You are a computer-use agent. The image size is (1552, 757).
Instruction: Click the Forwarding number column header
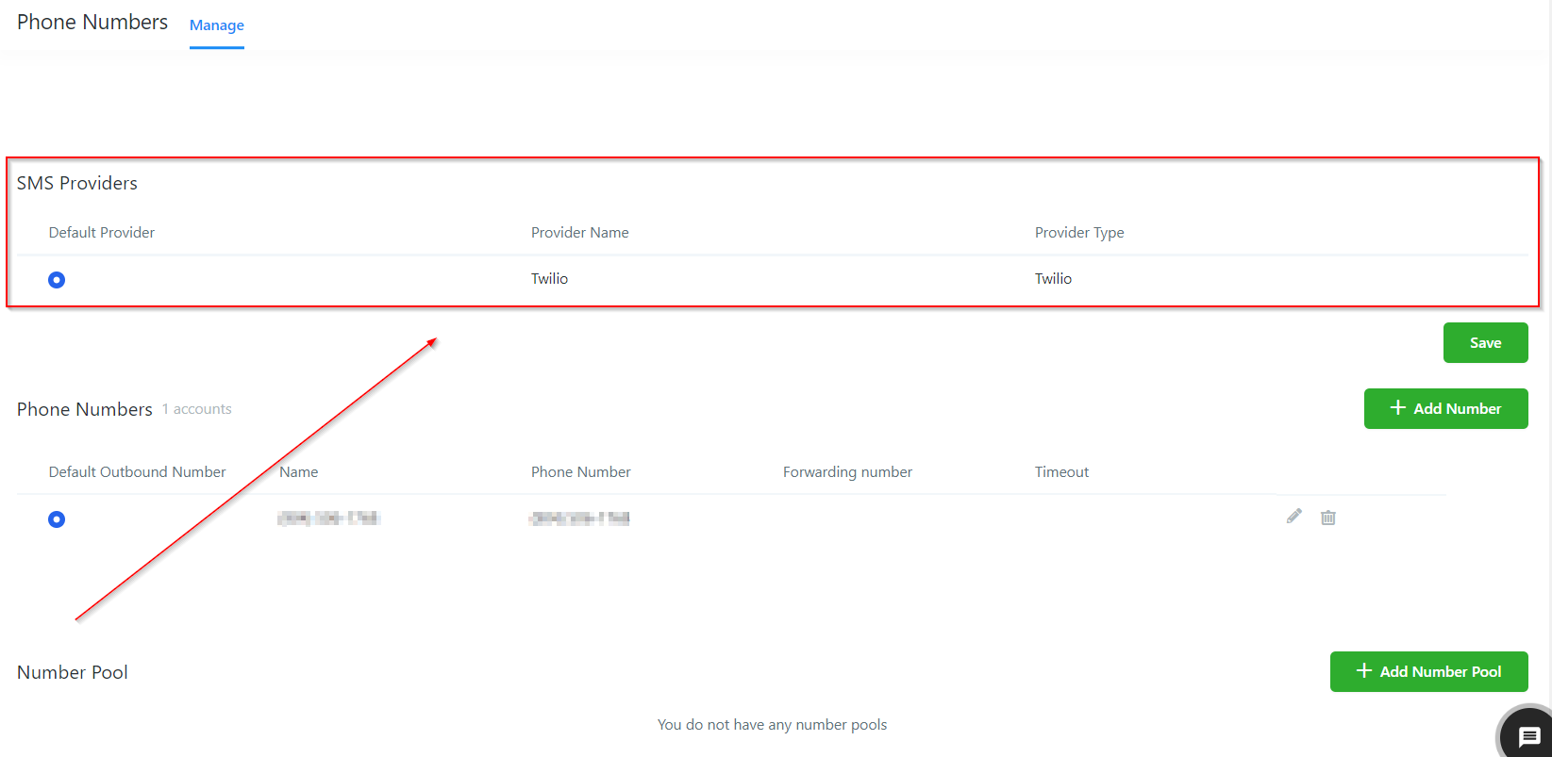(x=847, y=472)
